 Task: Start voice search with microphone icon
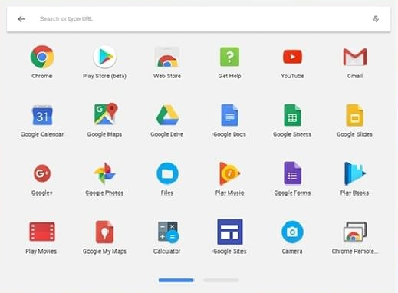[x=376, y=19]
